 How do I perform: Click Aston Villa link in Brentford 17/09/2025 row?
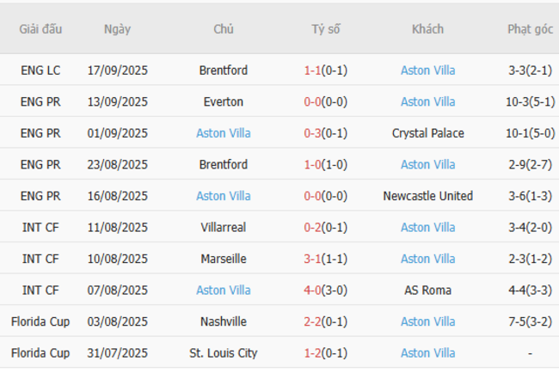coord(427,70)
